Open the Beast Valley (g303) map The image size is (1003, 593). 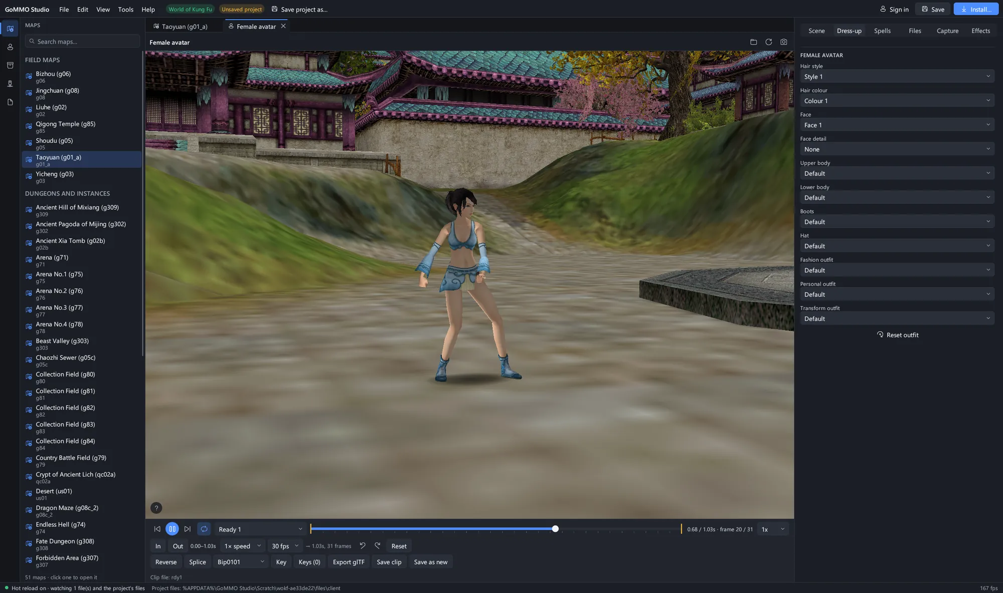82,344
